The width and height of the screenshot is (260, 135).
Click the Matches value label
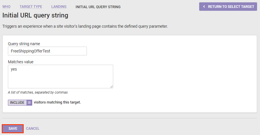21,62
